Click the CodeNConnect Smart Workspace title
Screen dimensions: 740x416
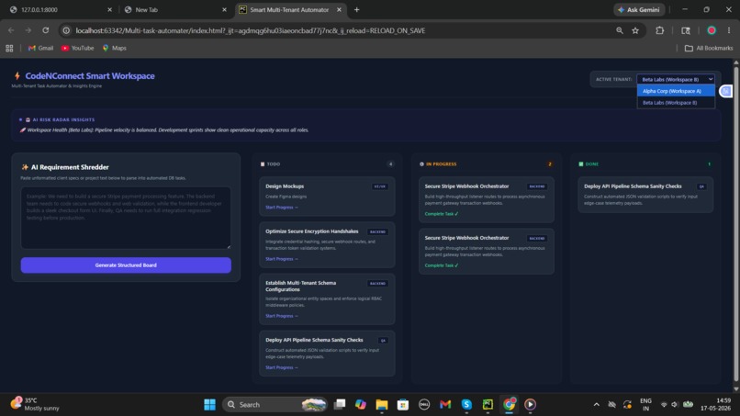coord(90,76)
